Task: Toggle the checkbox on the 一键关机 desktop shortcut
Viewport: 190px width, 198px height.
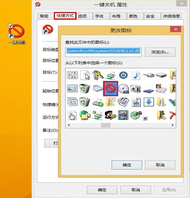Action: pyautogui.click(x=10, y=26)
